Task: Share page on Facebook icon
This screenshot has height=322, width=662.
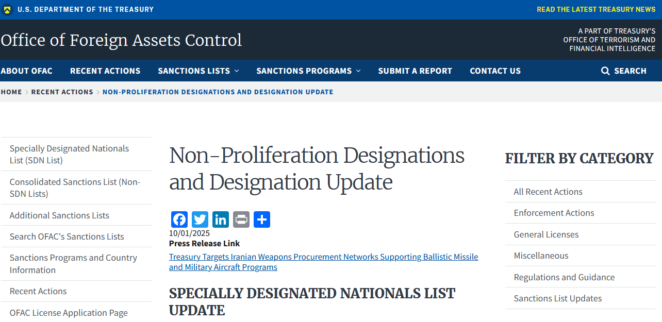Action: (179, 219)
